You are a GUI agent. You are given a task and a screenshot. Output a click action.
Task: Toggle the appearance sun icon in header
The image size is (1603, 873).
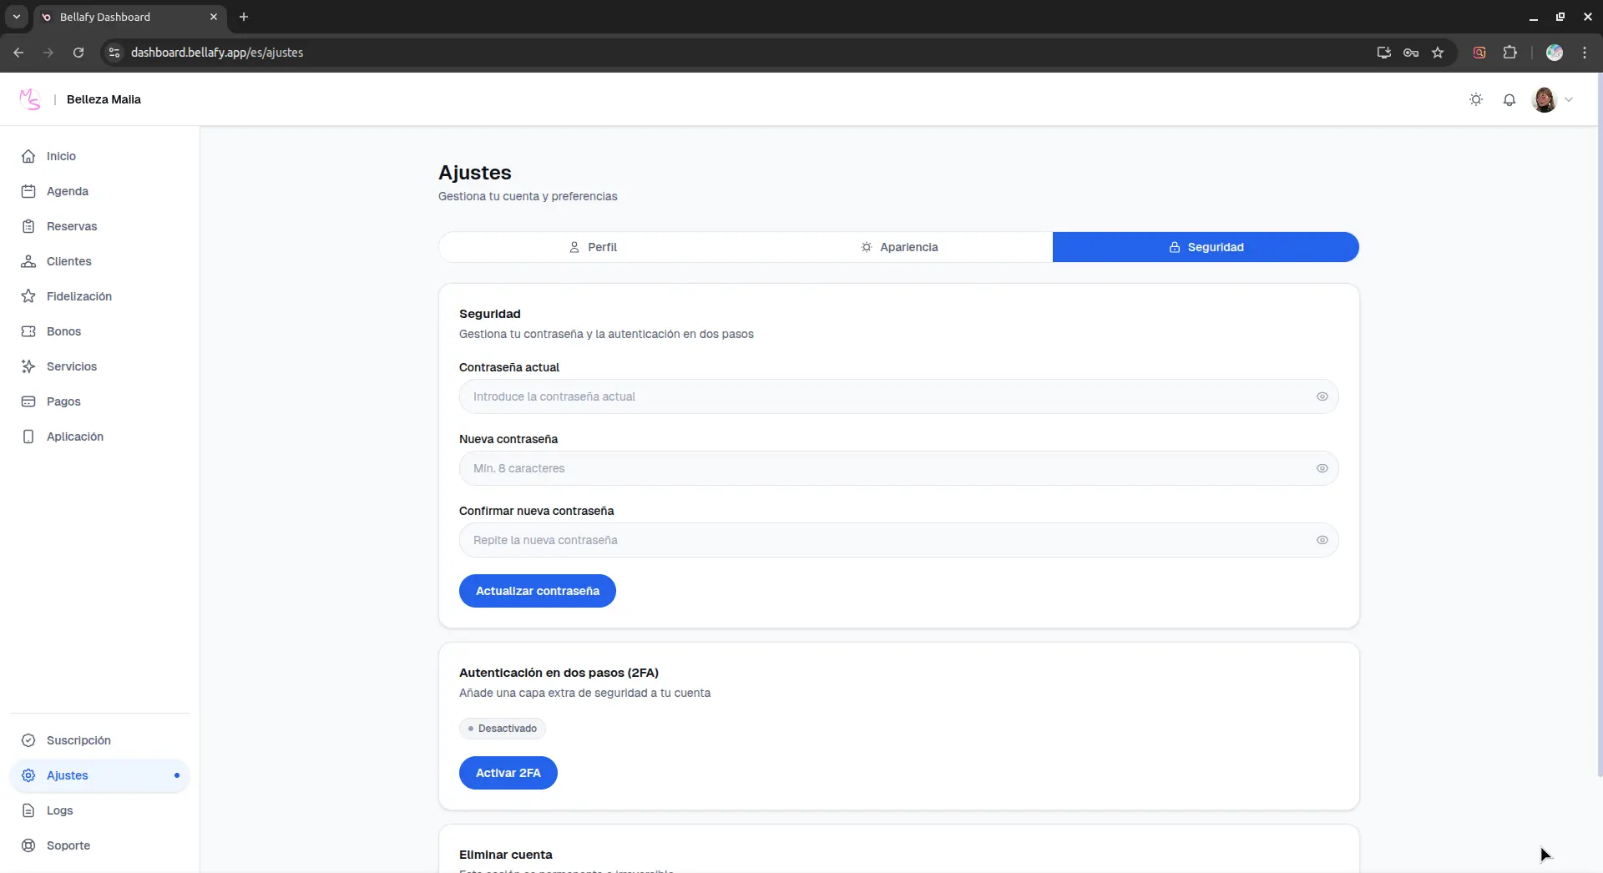[x=1475, y=99]
